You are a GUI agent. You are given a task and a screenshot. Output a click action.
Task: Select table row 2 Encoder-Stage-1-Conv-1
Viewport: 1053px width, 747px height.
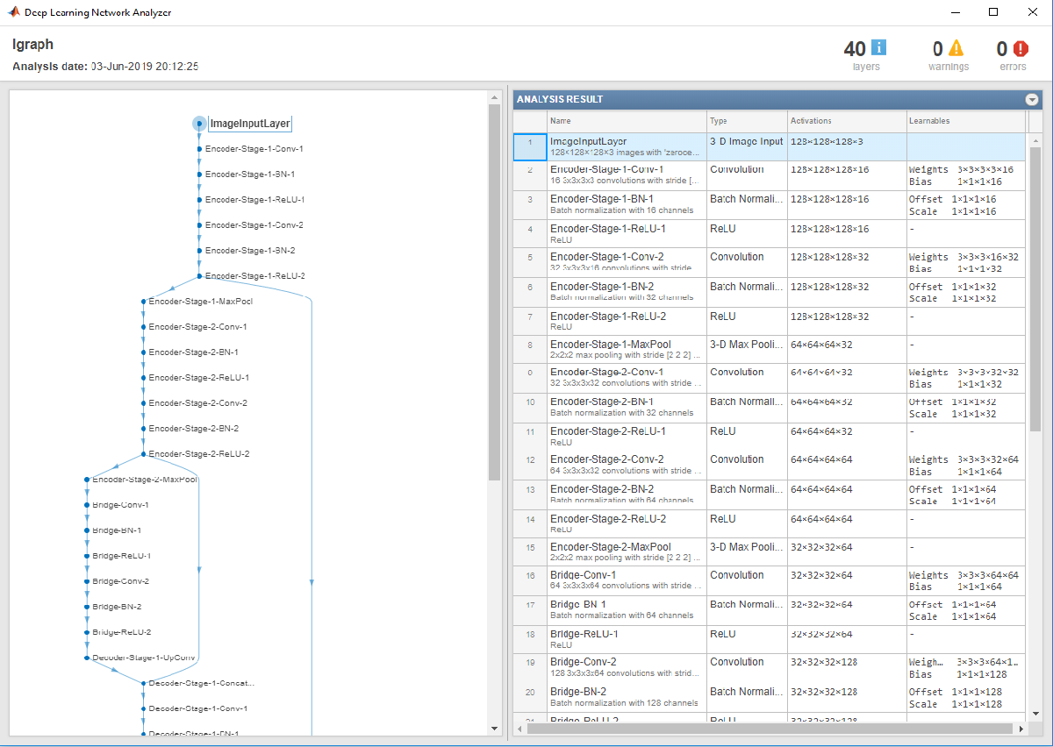click(x=769, y=175)
